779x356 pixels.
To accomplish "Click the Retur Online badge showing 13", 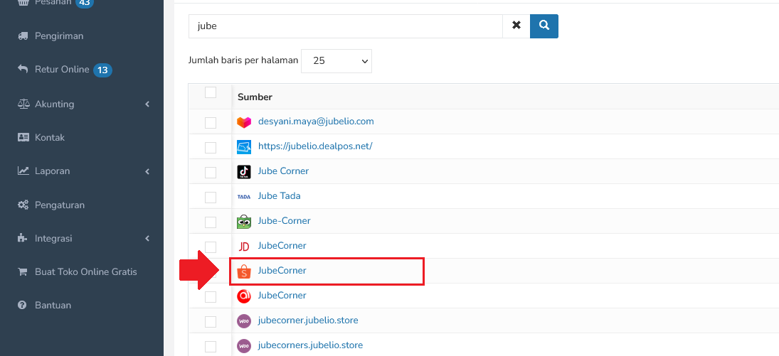I will (103, 70).
